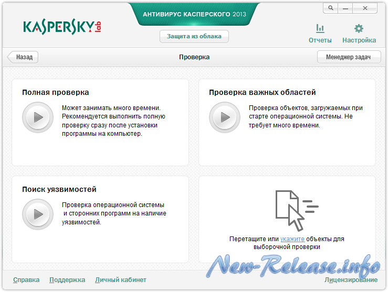Start the Поиск уязвимостей play button
This screenshot has height=292, width=388.
pyautogui.click(x=38, y=214)
